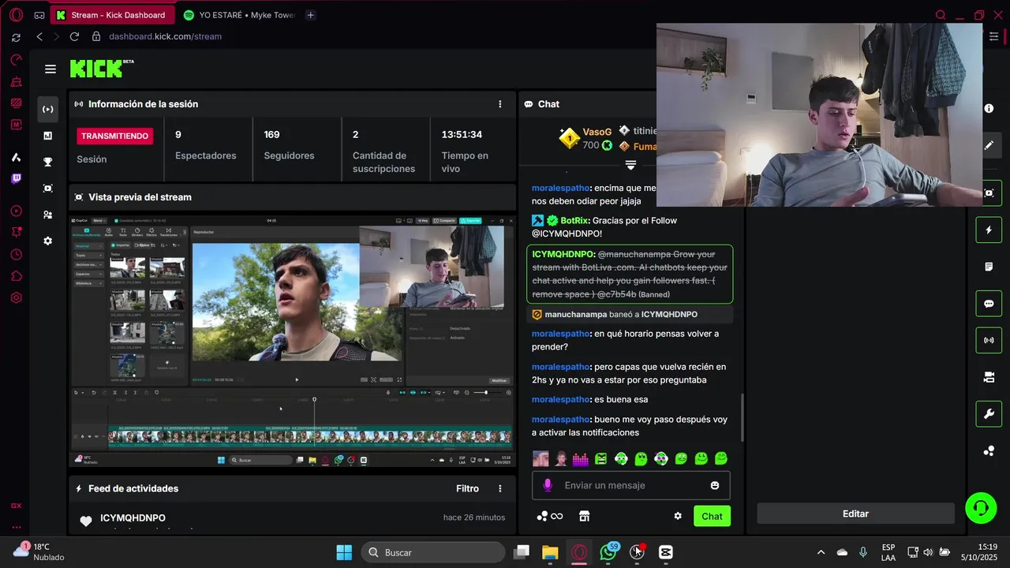This screenshot has height=568, width=1010.
Task: Switch to Stream - Kick Dashboard tab
Action: 110,15
